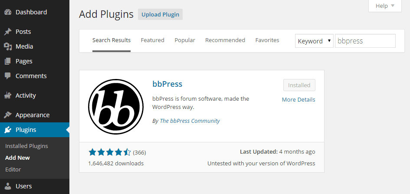Click the Add Plugins page heading
This screenshot has height=194, width=410.
tap(106, 14)
